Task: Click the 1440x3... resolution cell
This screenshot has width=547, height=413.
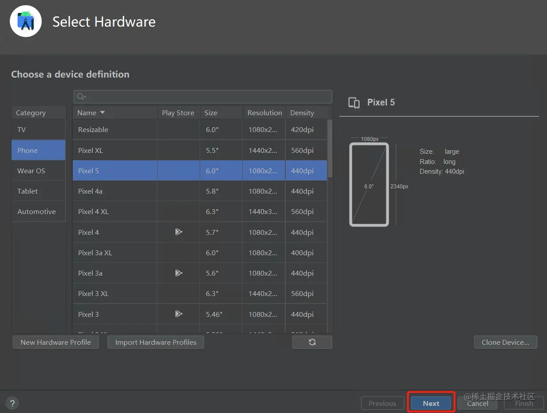Action: click(264, 211)
